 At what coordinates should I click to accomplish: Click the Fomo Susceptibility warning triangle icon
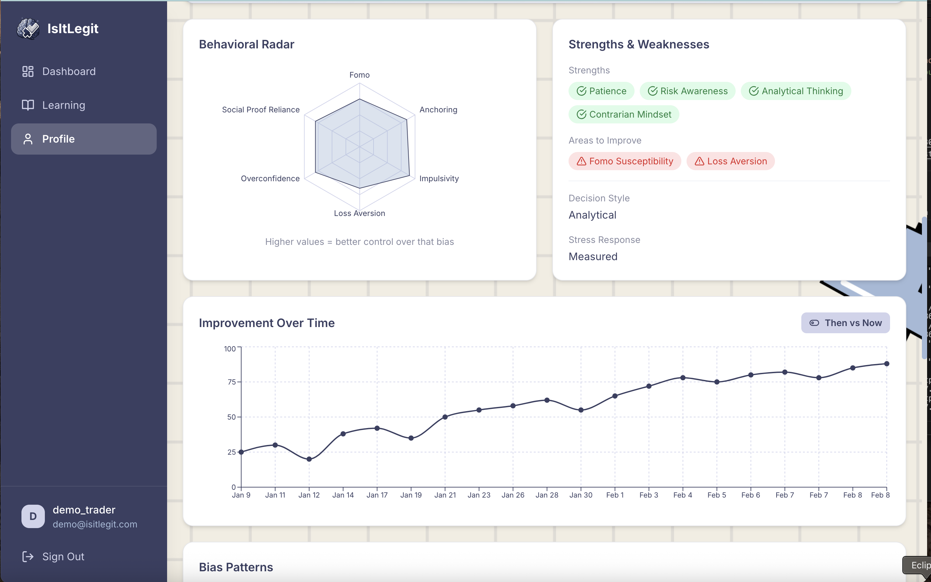pyautogui.click(x=581, y=161)
